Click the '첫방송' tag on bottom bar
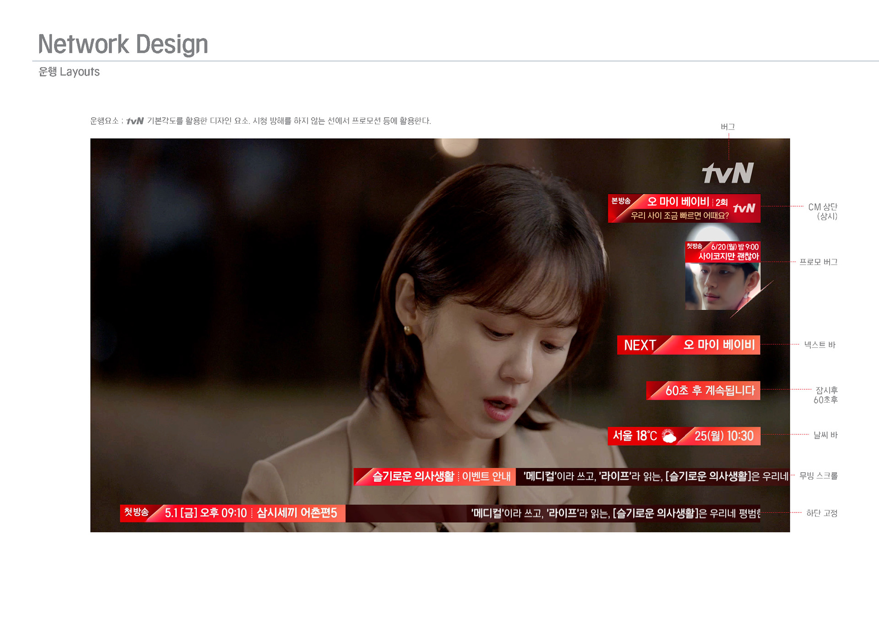The height and width of the screenshot is (622, 879). [x=136, y=512]
